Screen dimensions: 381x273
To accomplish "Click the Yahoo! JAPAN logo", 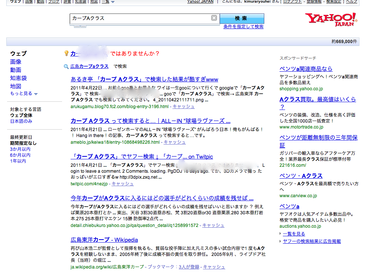I will (x=332, y=19).
